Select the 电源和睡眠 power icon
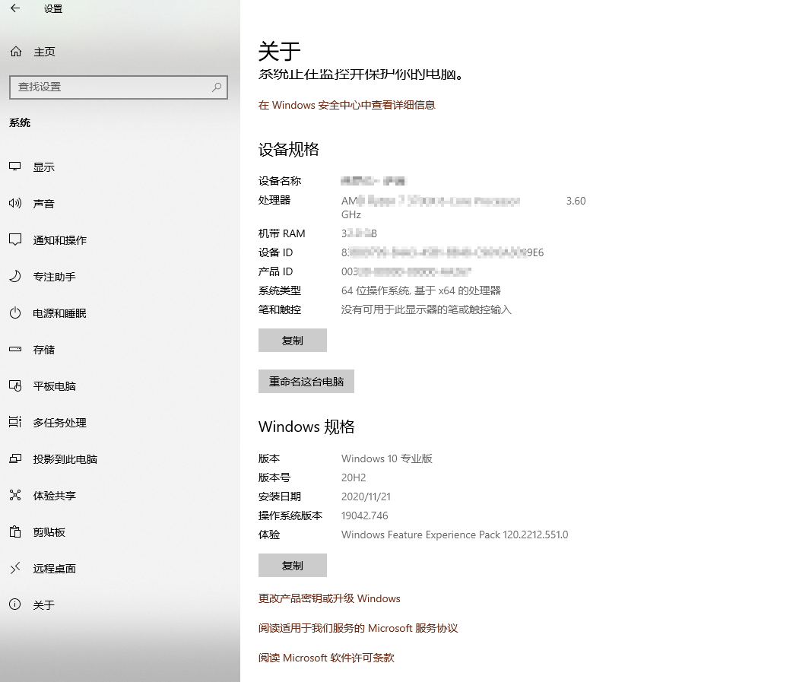Image resolution: width=793 pixels, height=682 pixels. 15,313
